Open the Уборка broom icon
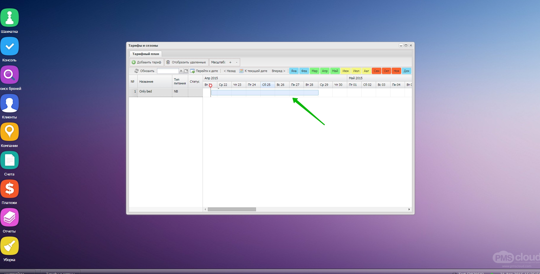 coord(10,246)
